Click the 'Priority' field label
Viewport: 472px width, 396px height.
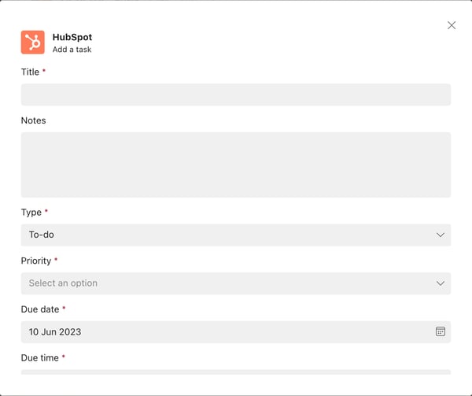point(36,261)
